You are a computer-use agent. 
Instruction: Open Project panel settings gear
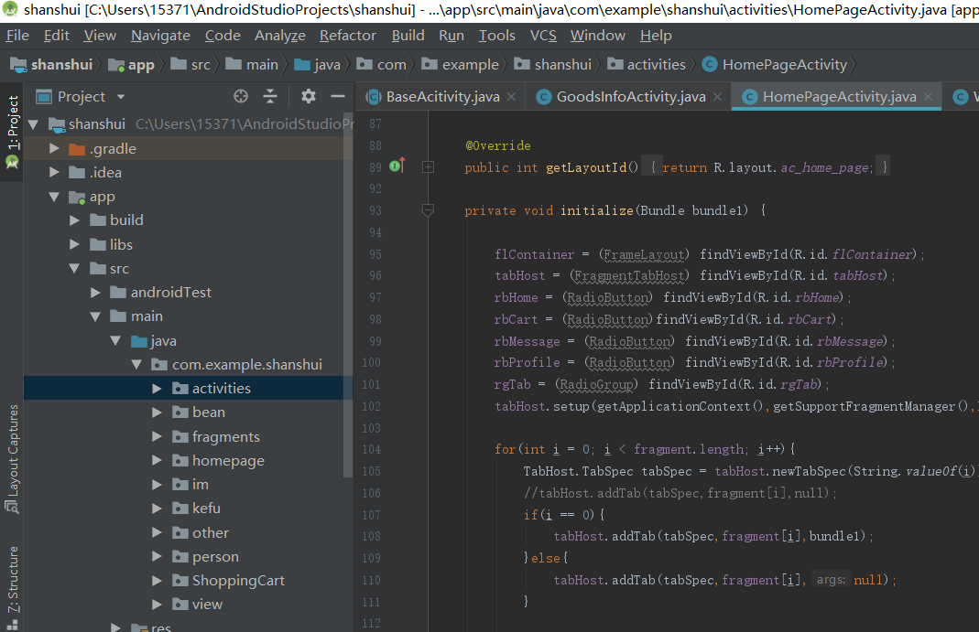click(x=309, y=96)
